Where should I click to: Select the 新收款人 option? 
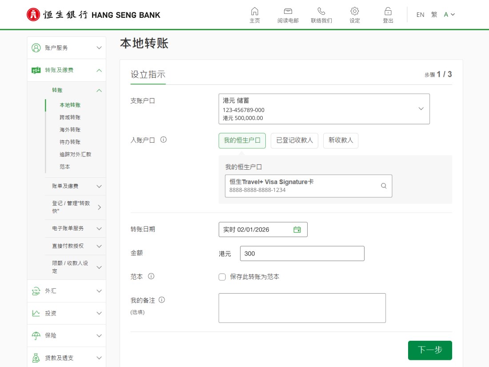341,140
